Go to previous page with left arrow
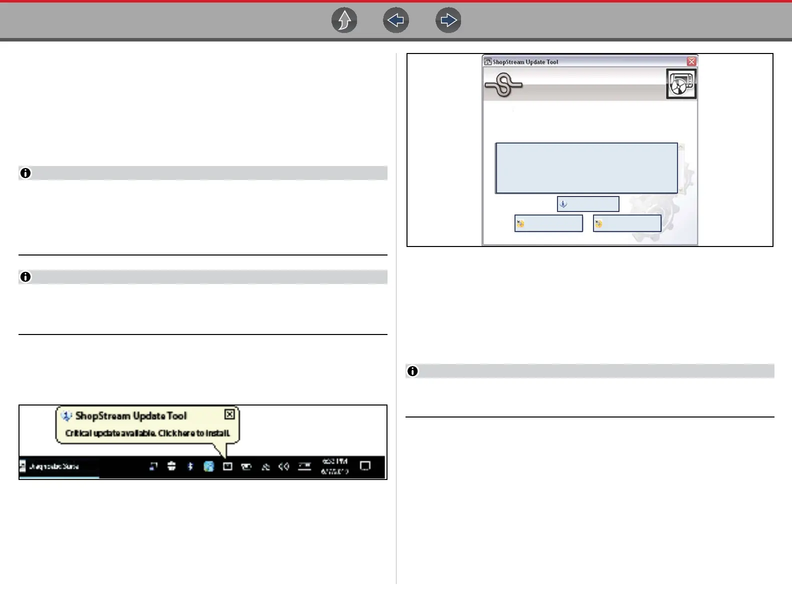 396,20
